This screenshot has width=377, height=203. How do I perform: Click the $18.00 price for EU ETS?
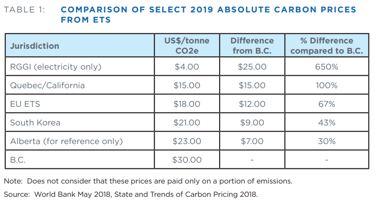[187, 104]
